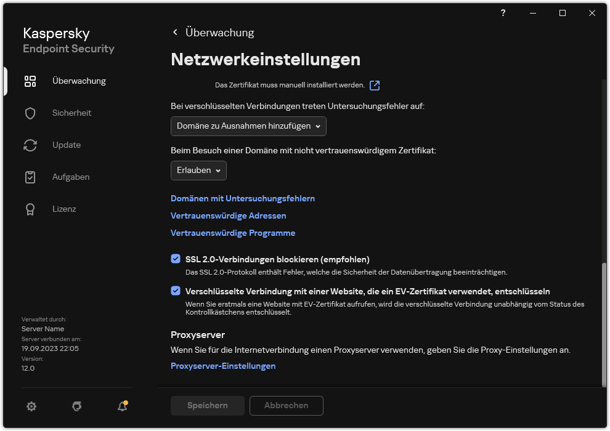Open the support globe icon

coord(76,406)
